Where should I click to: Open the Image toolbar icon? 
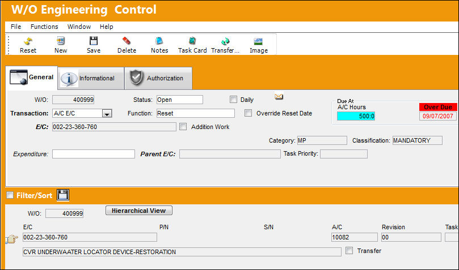(258, 41)
